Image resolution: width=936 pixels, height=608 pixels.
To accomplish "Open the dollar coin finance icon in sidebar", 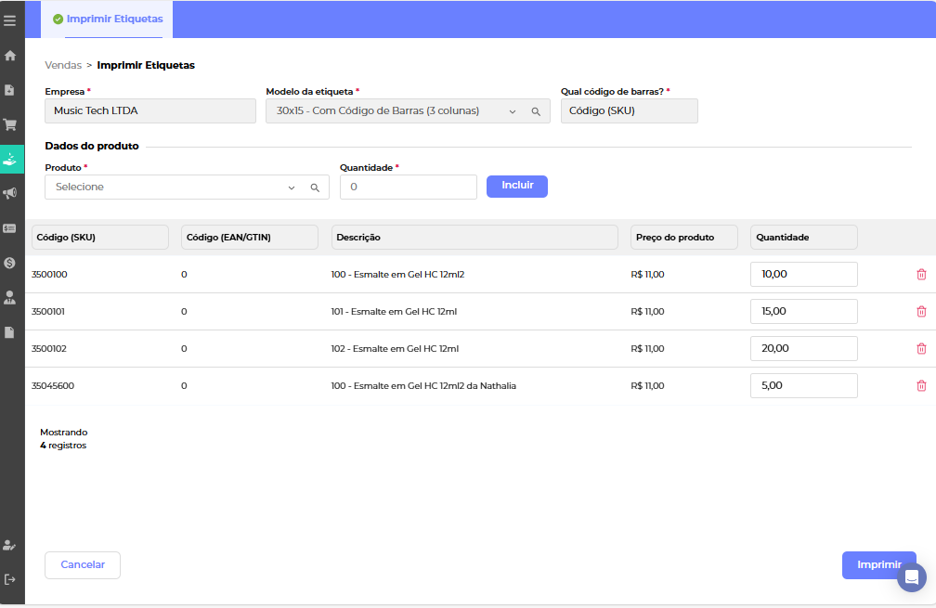I will tap(10, 263).
